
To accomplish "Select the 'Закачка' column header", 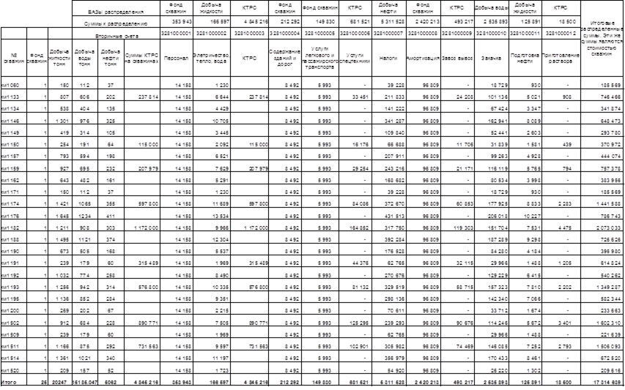I will [x=492, y=58].
